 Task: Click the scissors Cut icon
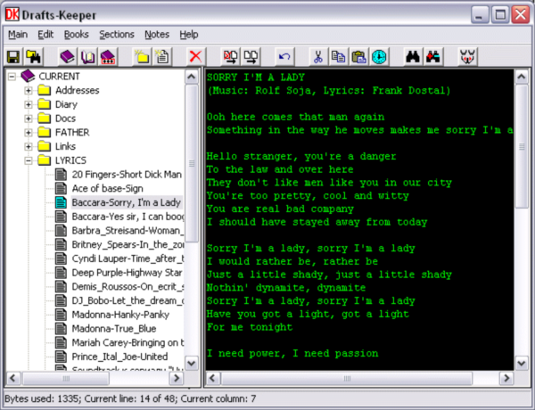tap(317, 56)
